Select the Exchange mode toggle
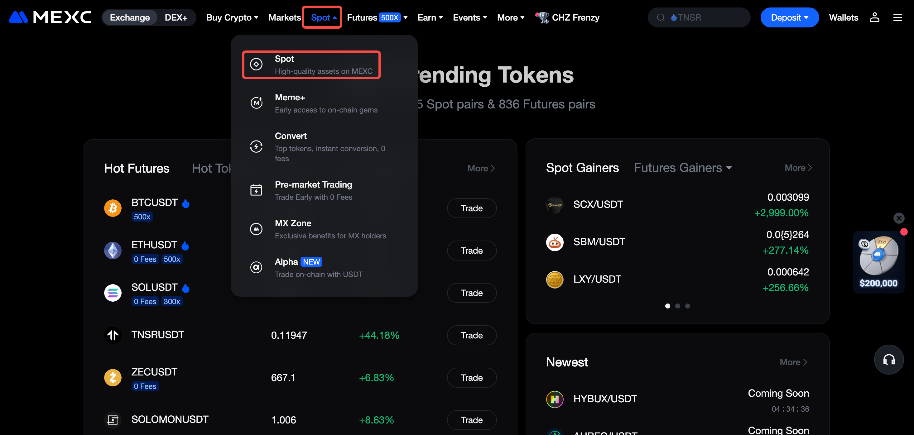This screenshot has width=914, height=435. pyautogui.click(x=129, y=17)
